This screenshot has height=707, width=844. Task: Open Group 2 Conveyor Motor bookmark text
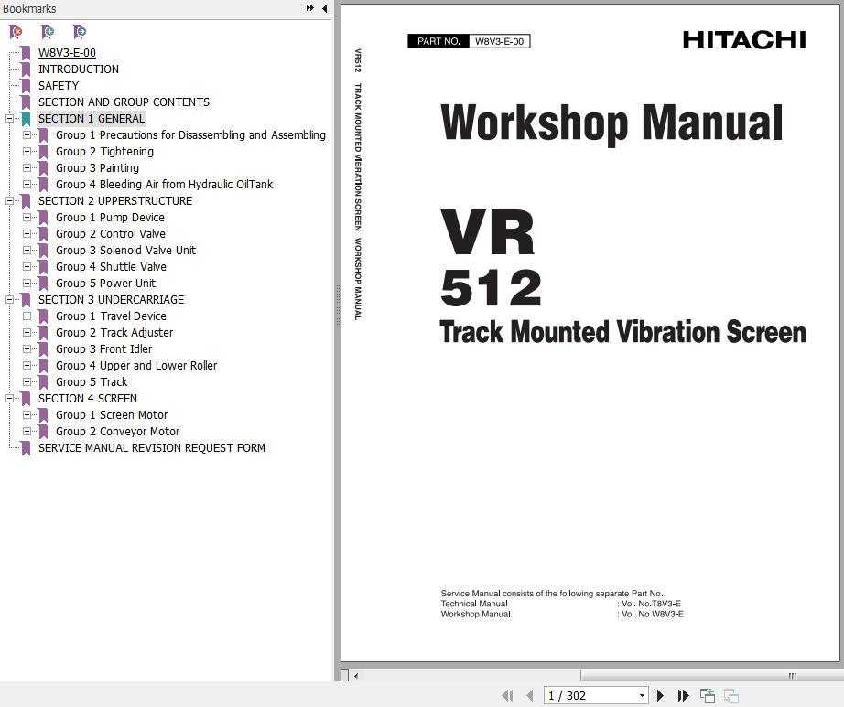(118, 431)
